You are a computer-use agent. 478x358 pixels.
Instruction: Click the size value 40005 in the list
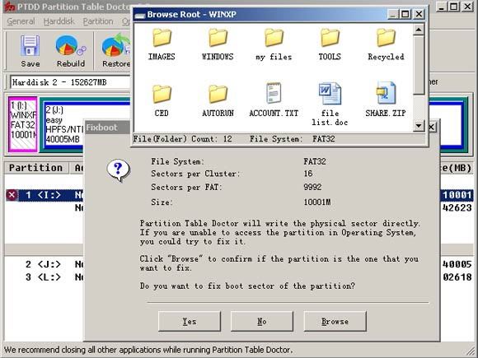457,264
